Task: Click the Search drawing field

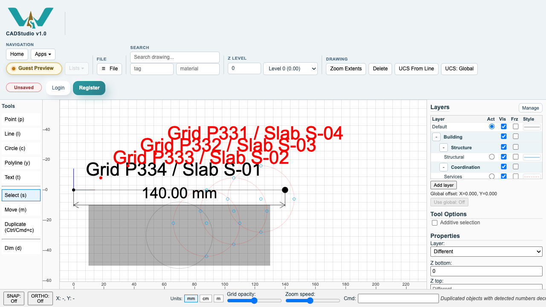Action: pyautogui.click(x=175, y=57)
